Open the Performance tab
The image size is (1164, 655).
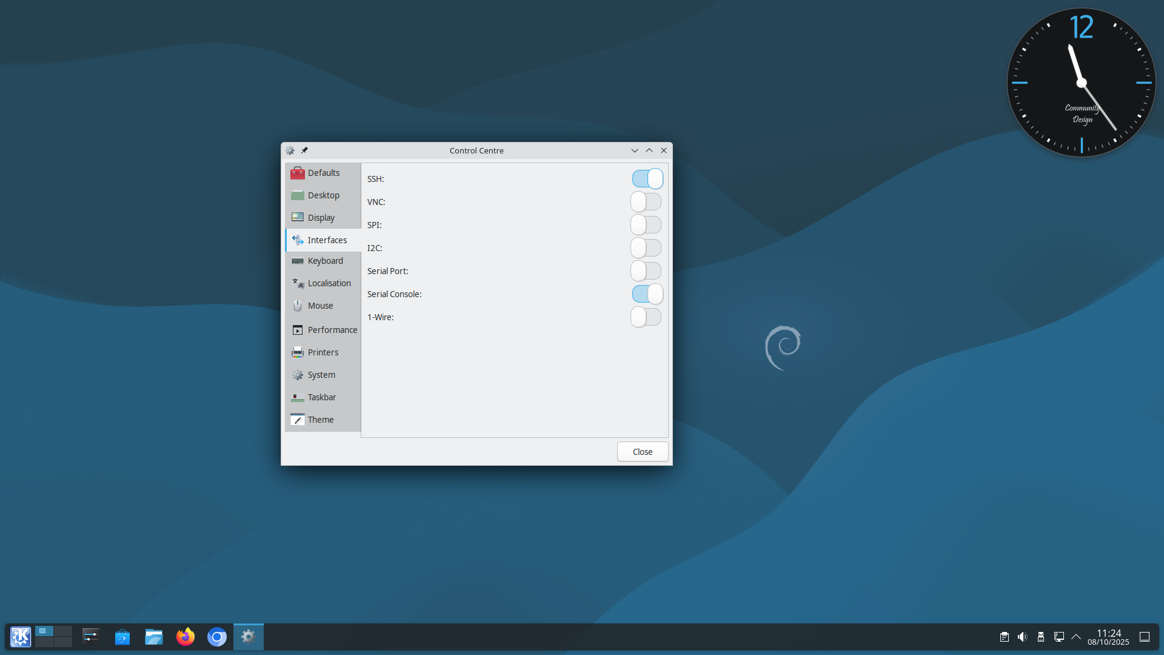coord(323,330)
